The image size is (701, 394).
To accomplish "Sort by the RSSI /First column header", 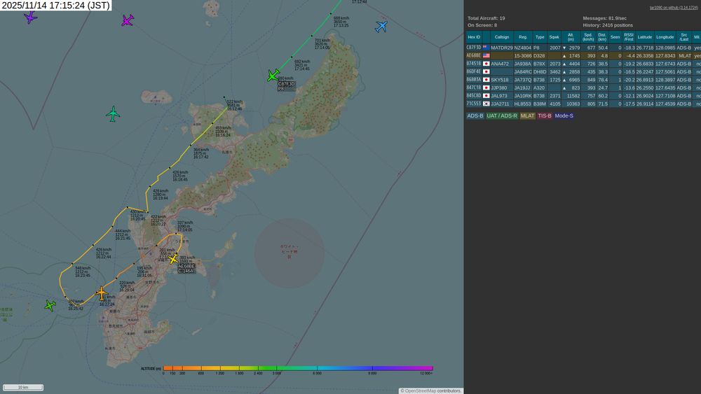I will coord(629,37).
